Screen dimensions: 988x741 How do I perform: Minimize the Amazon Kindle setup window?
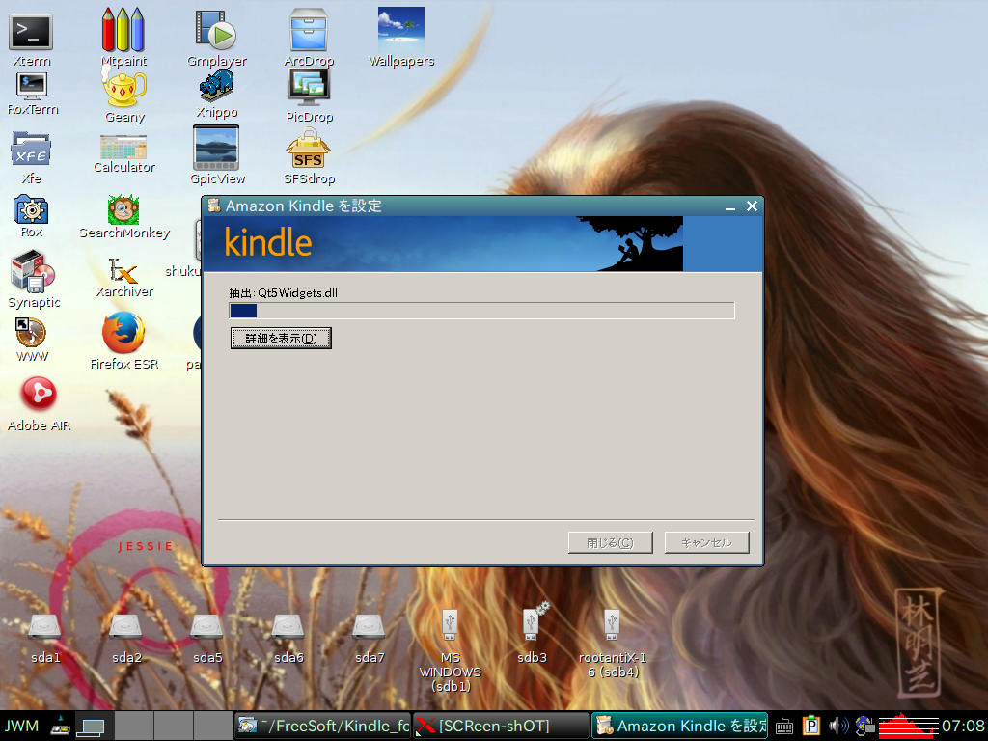point(730,206)
